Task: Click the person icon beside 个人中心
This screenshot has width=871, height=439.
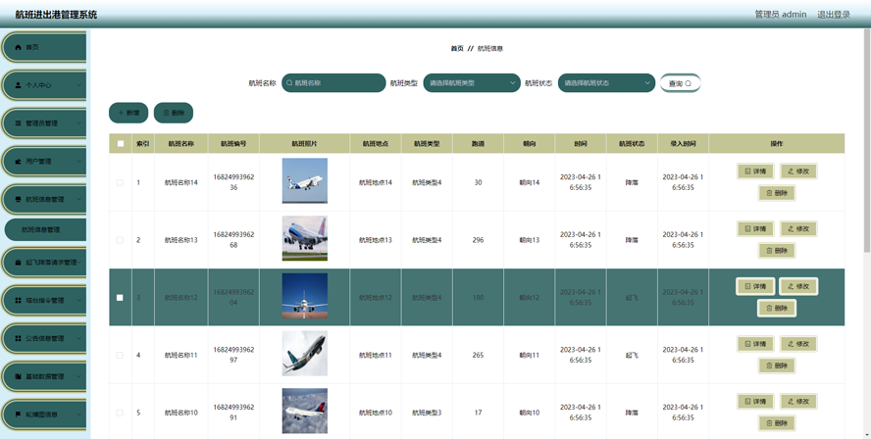Action: 18,85
